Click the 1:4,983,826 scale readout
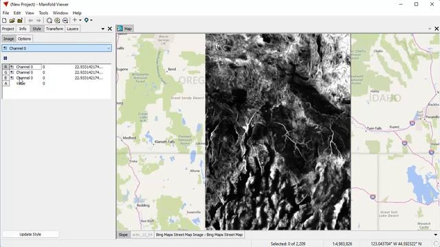This screenshot has width=440, height=247. pyautogui.click(x=342, y=244)
